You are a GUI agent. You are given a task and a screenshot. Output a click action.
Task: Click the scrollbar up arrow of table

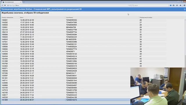pos(185,20)
